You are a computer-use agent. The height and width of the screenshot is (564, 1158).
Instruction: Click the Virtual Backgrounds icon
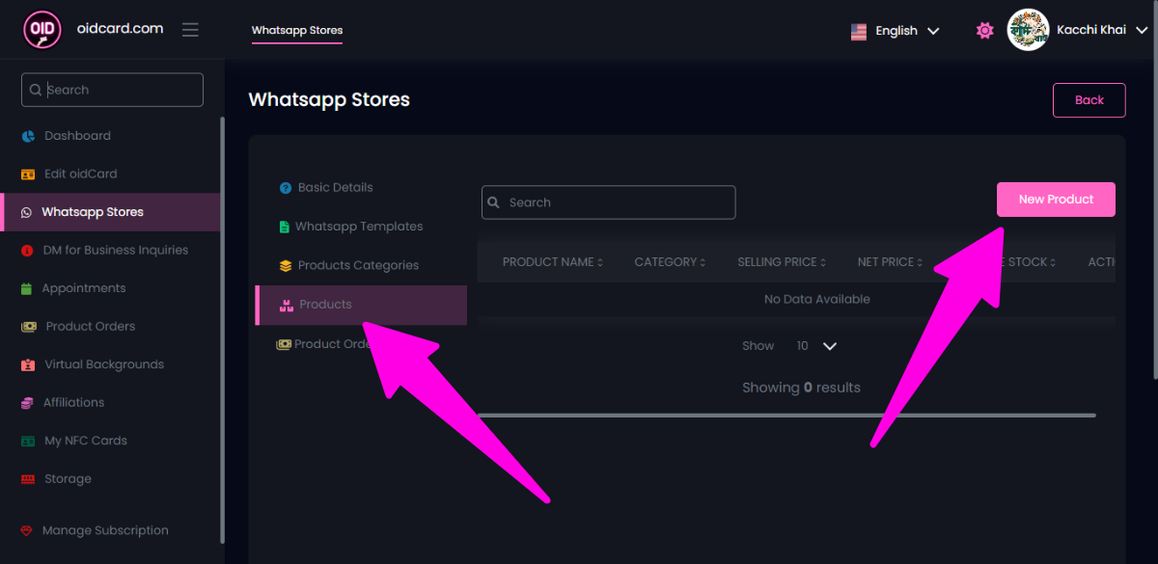(28, 364)
